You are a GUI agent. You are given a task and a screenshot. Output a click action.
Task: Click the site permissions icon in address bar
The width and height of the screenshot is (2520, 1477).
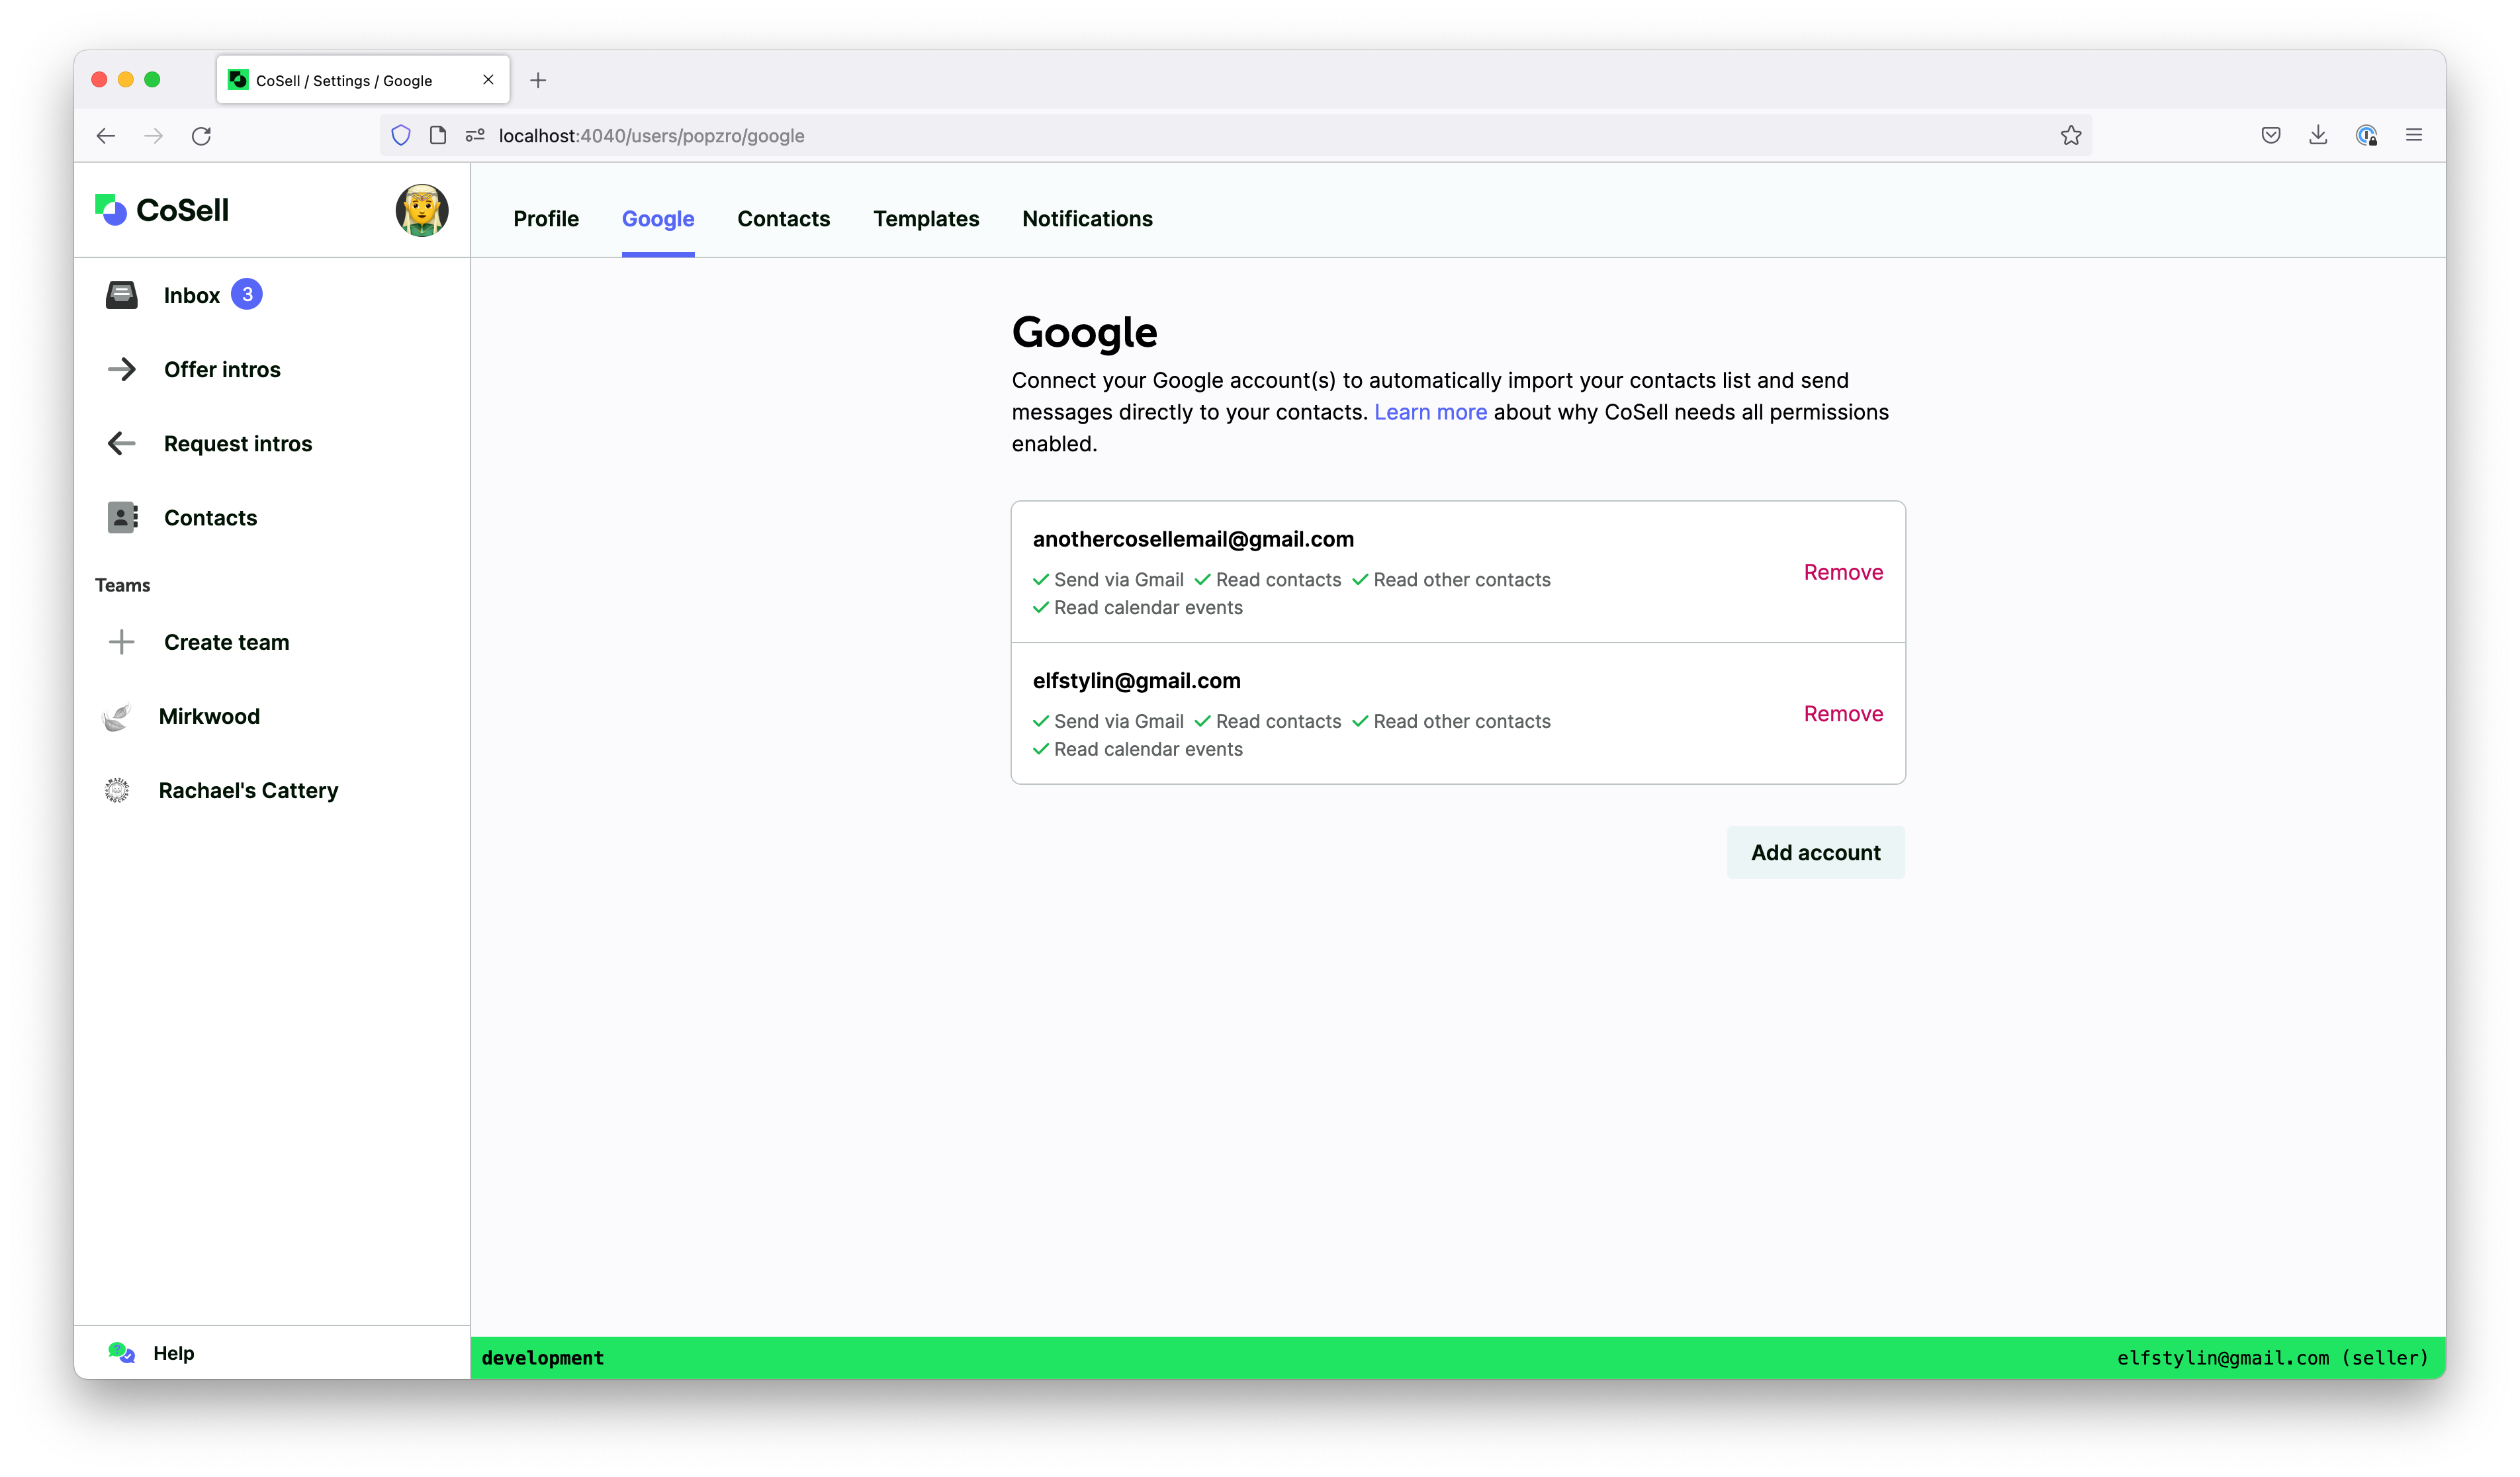475,135
